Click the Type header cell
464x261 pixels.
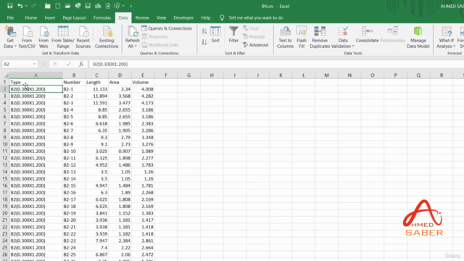click(36, 82)
